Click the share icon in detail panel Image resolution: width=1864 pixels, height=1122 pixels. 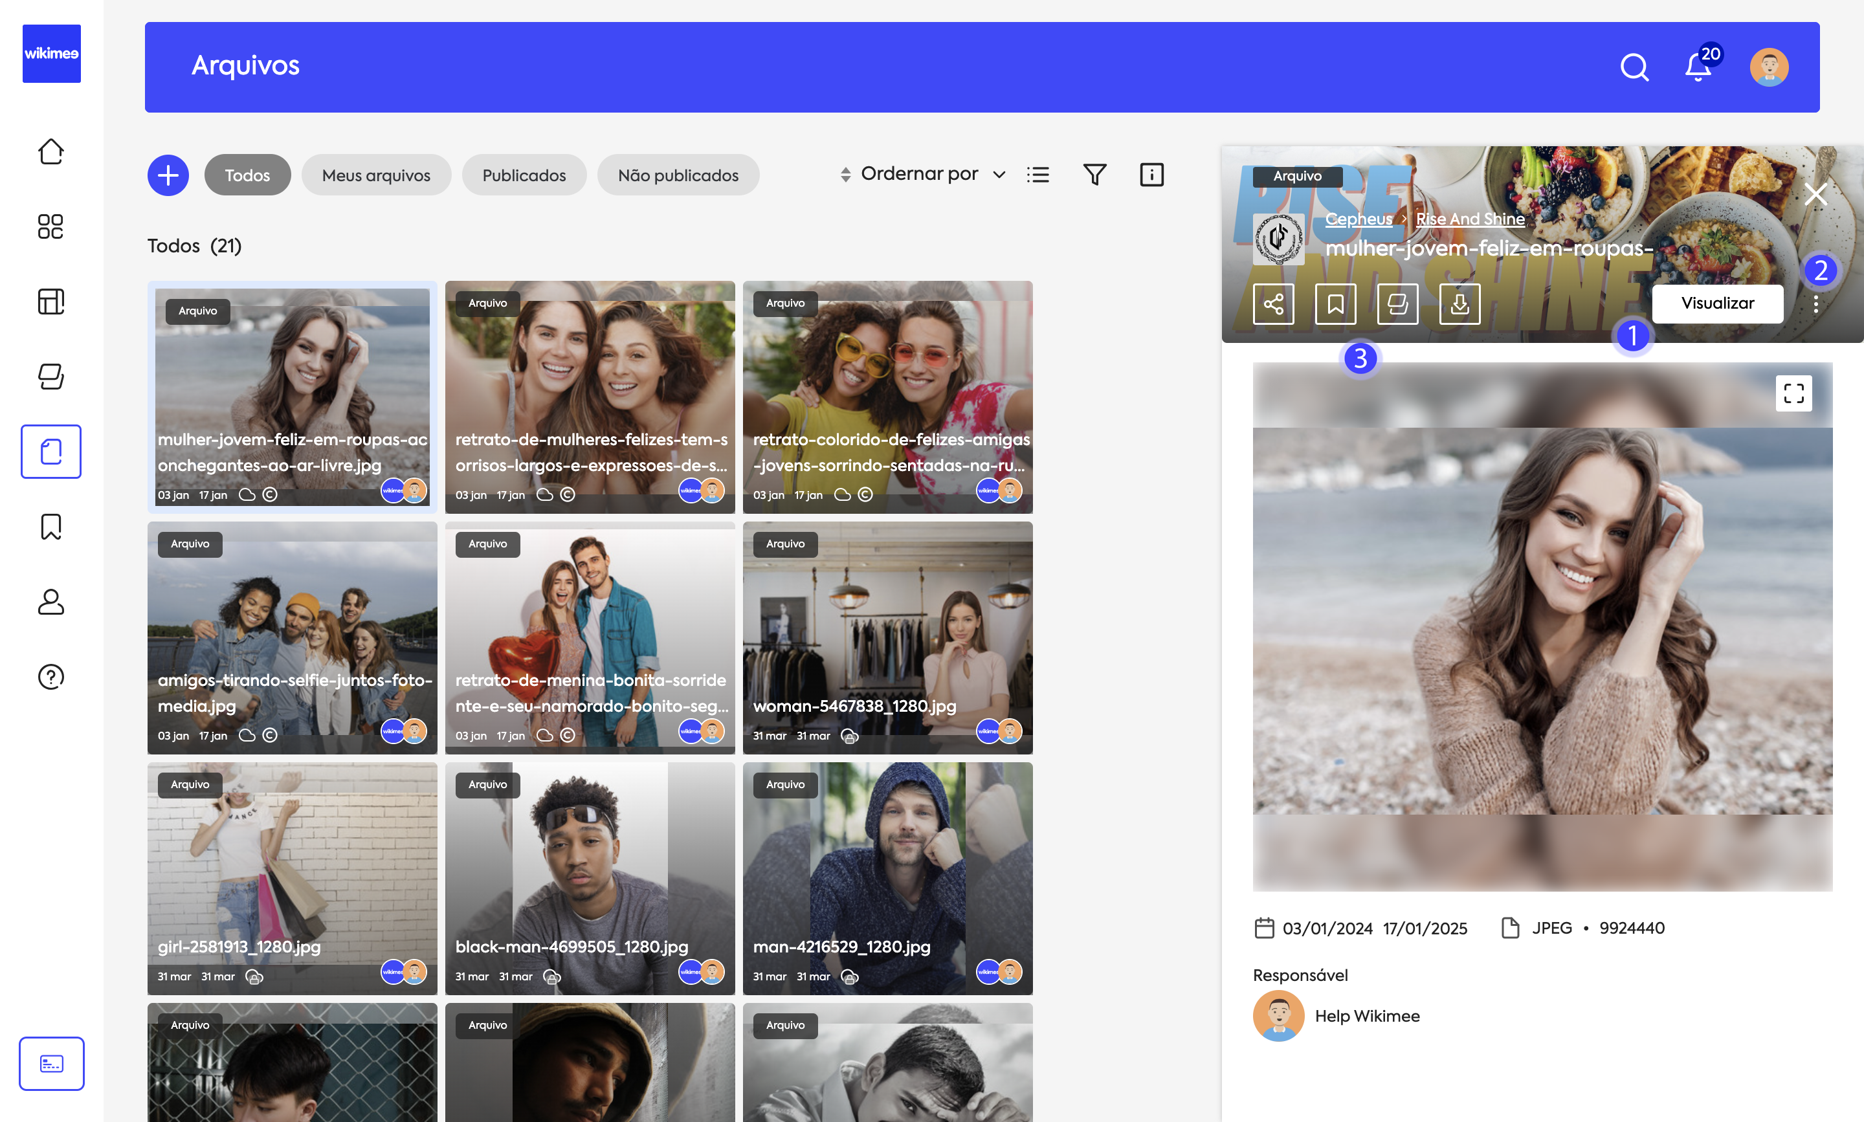[1274, 304]
